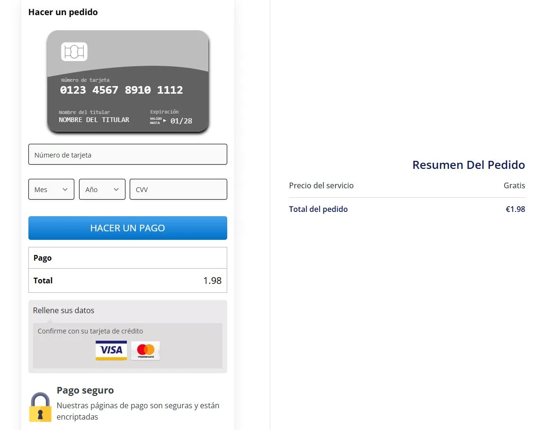The width and height of the screenshot is (551, 430).
Task: Open the Mes dropdown
Action: click(x=51, y=189)
